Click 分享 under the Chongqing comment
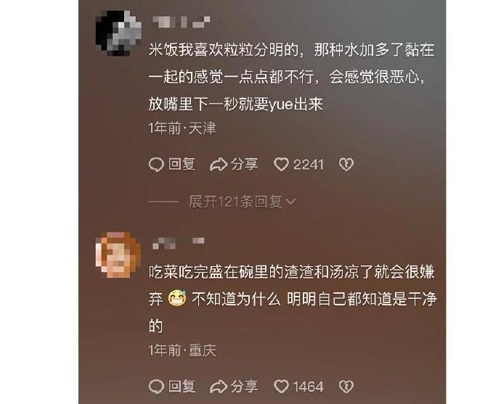 [x=245, y=387]
